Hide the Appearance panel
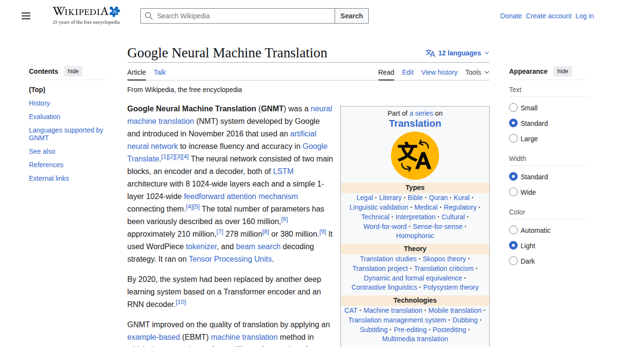Screen dimensions: 617x347 (x=563, y=71)
